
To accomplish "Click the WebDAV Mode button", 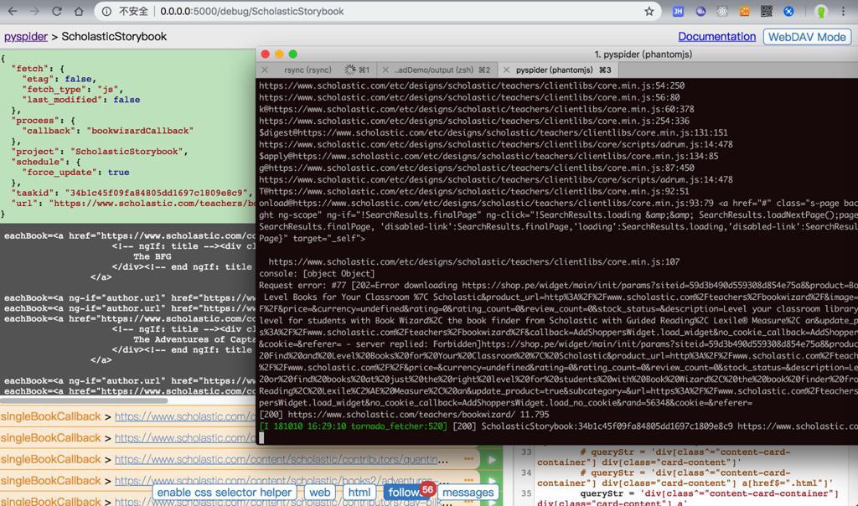I will coord(807,37).
